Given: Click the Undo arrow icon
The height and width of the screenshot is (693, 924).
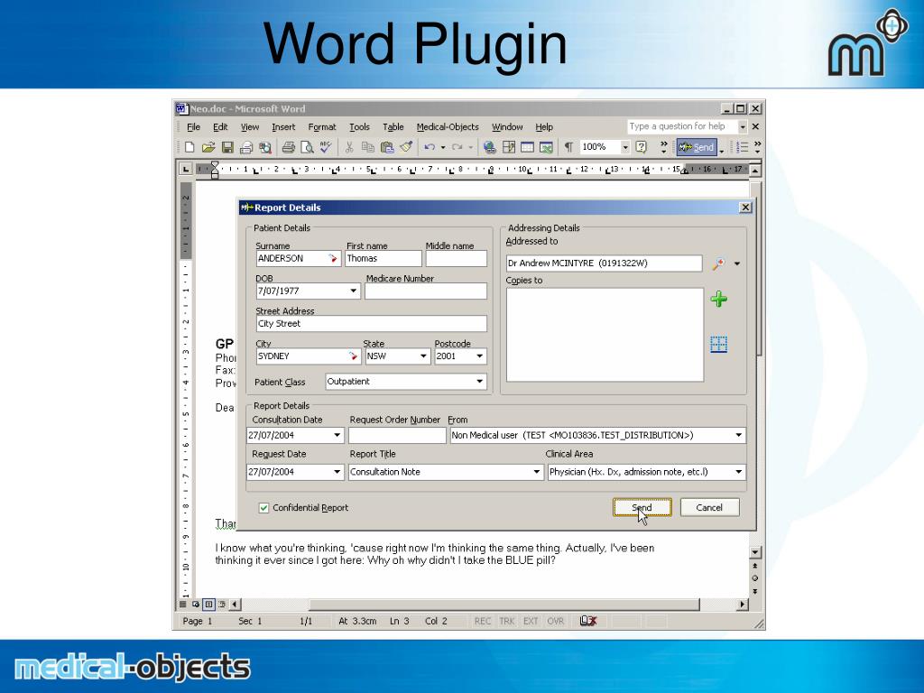Looking at the screenshot, I should [430, 147].
